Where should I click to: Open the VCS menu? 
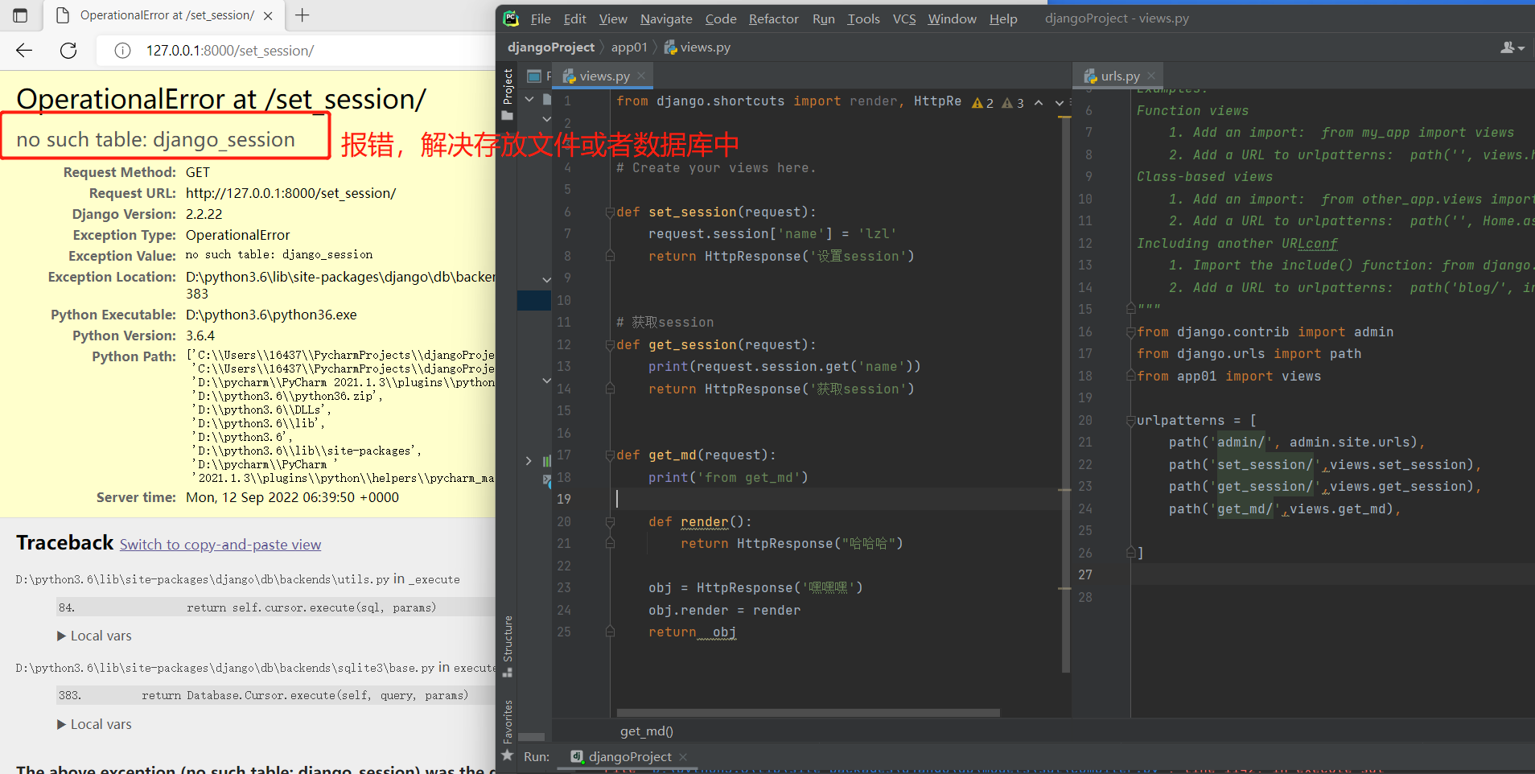(904, 19)
